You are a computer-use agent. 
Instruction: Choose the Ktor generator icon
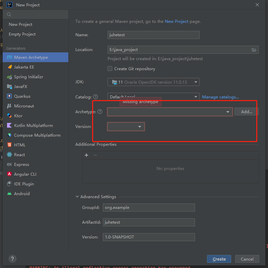(9, 116)
